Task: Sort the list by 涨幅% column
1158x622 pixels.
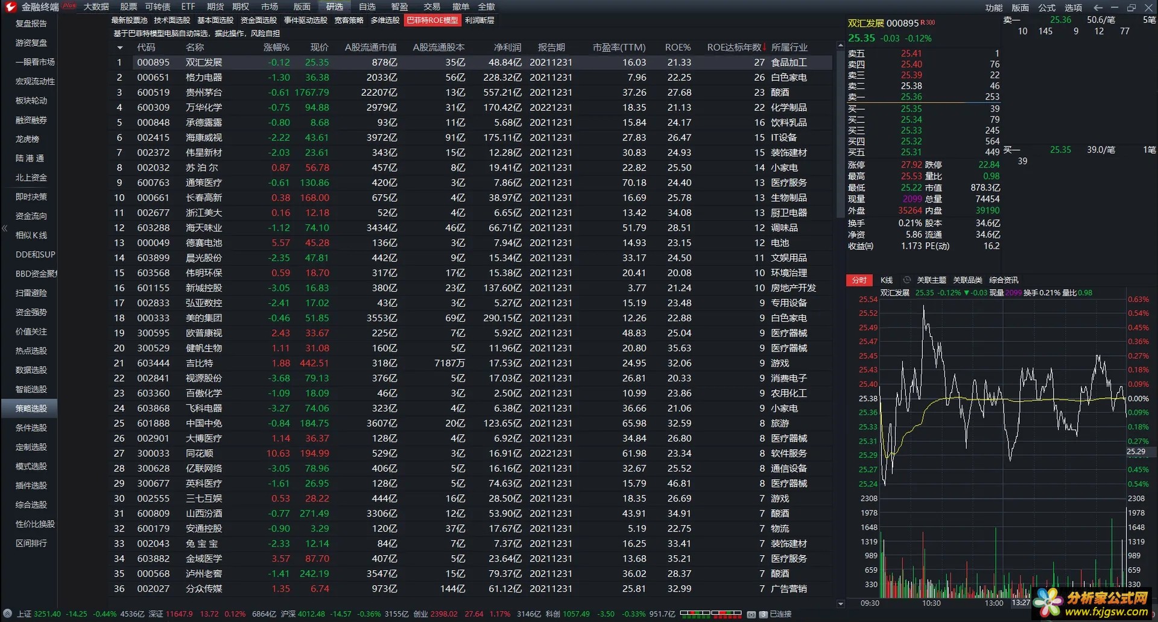Action: (x=276, y=47)
